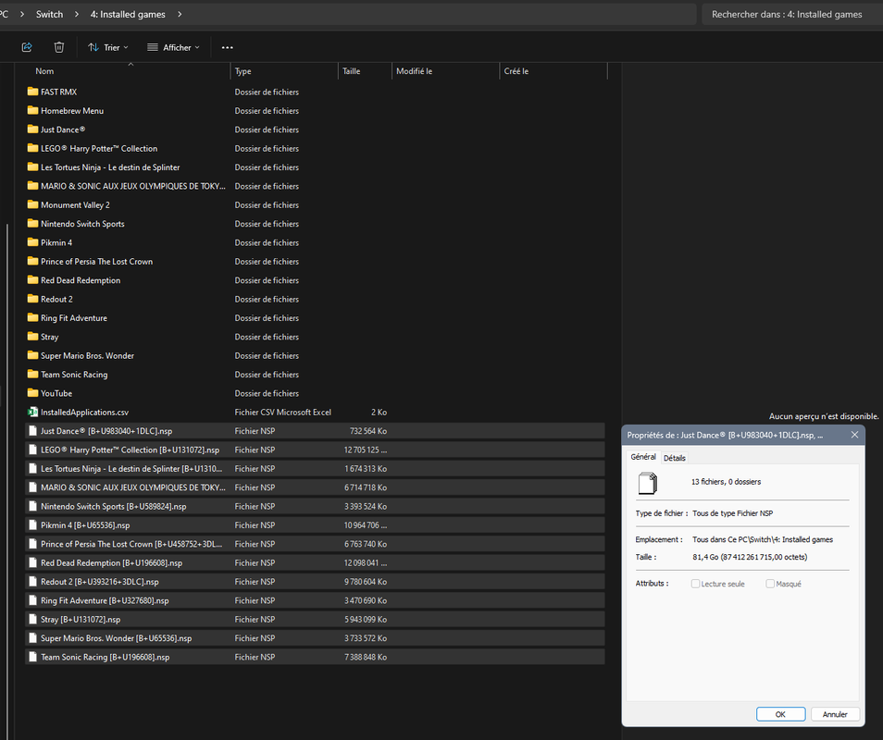
Task: Select the Ring Fit Adventure folder icon
Action: [32, 317]
